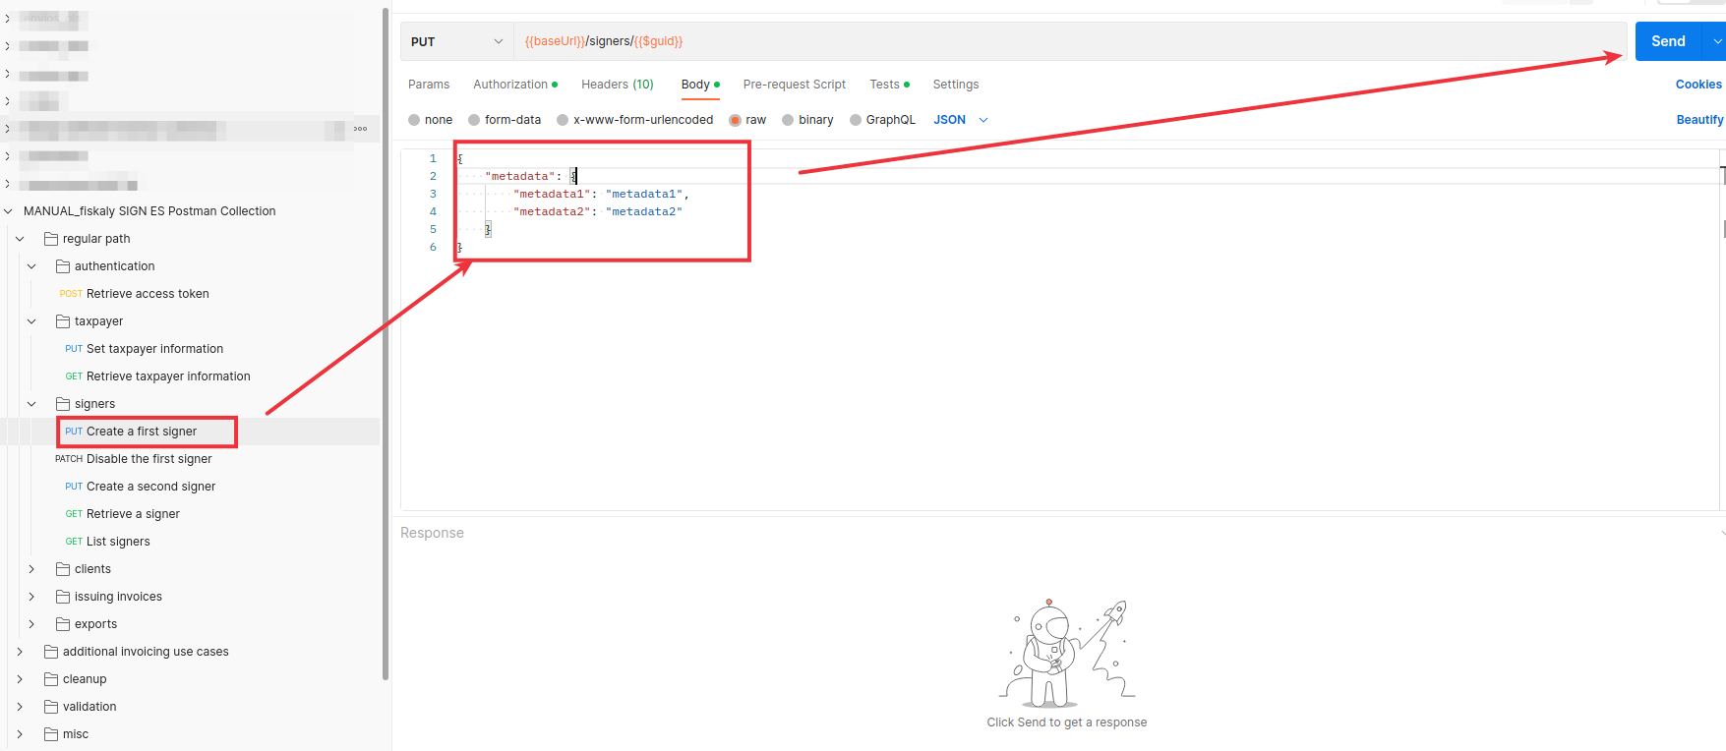The image size is (1726, 751).
Task: Click the validation folder icon
Action: coord(51,707)
